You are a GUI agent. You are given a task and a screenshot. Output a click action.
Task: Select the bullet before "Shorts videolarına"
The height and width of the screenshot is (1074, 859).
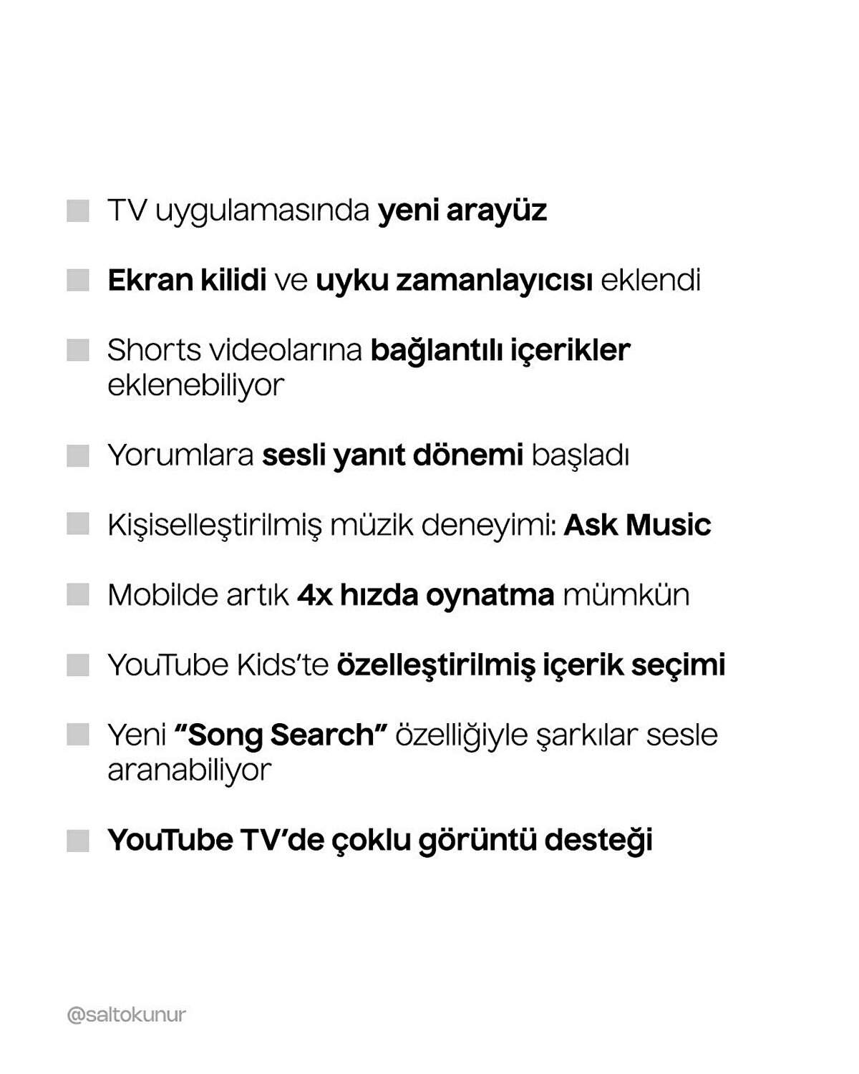[x=77, y=351]
